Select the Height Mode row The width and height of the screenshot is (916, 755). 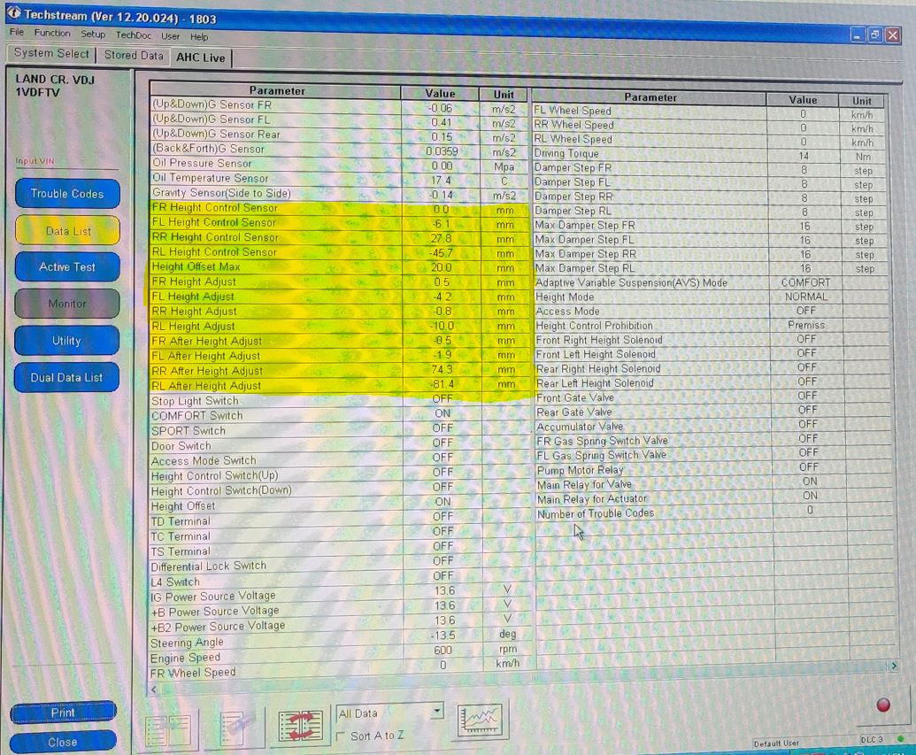pyautogui.click(x=711, y=297)
